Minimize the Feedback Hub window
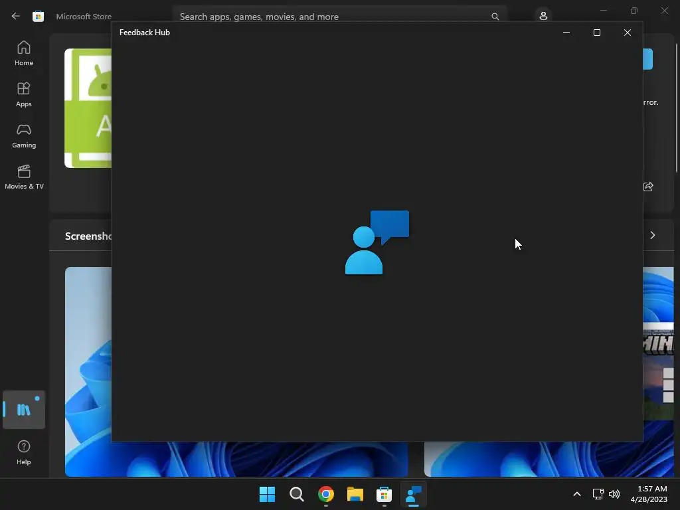680x510 pixels. pos(566,33)
